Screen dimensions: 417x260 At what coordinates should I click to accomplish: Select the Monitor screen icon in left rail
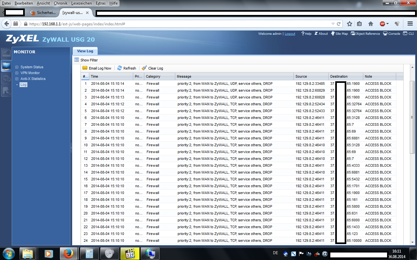point(6,66)
